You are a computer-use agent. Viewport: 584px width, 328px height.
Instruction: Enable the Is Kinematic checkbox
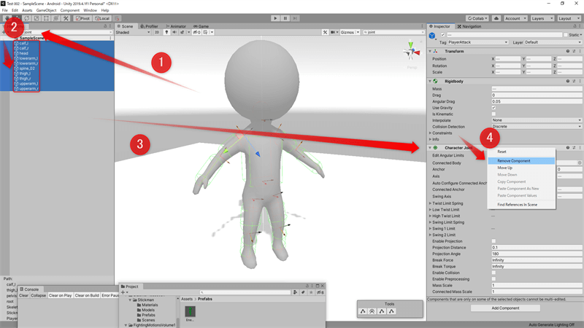coord(494,114)
